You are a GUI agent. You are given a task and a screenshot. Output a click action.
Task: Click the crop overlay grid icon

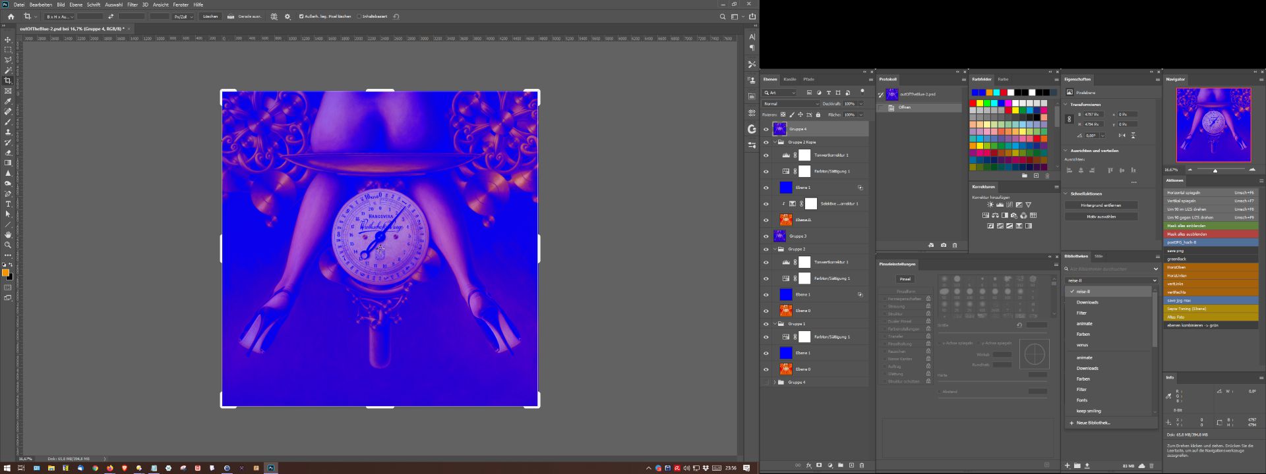[274, 16]
